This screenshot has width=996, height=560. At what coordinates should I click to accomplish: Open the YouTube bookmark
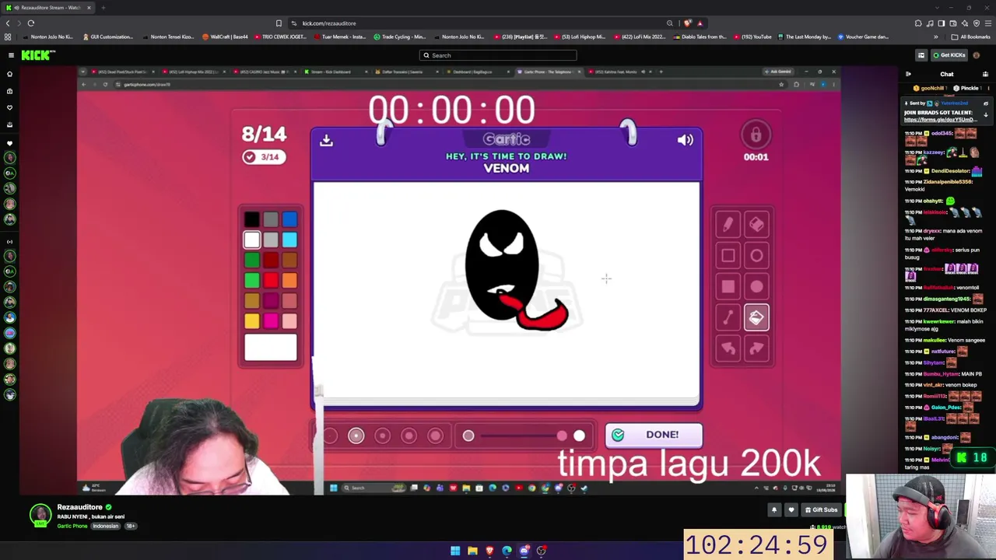[x=751, y=37]
